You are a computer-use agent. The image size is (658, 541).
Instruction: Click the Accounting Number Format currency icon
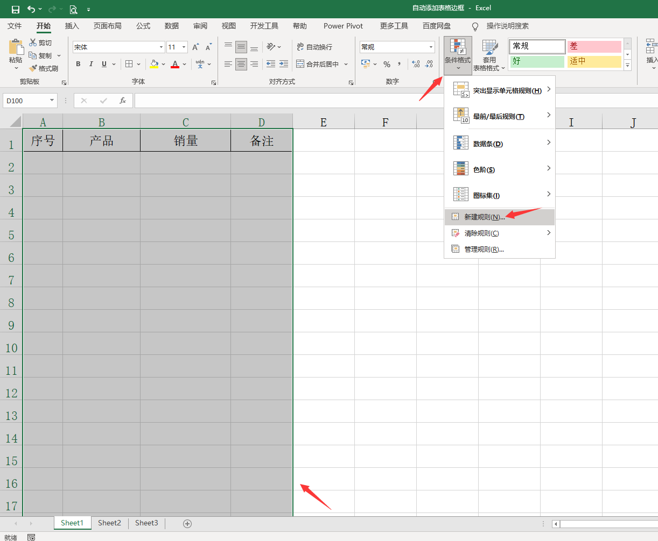click(x=366, y=64)
